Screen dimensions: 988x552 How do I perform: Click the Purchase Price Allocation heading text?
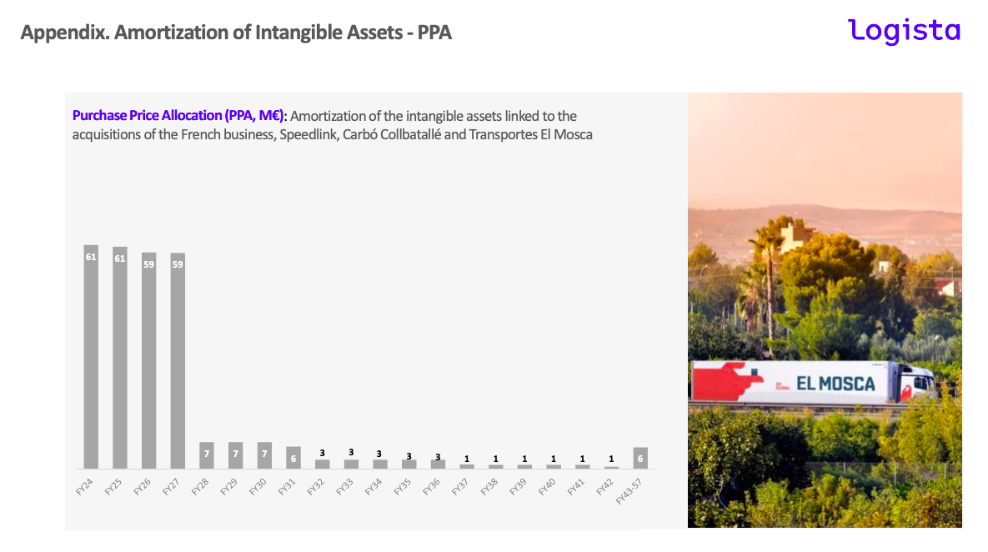coord(178,116)
